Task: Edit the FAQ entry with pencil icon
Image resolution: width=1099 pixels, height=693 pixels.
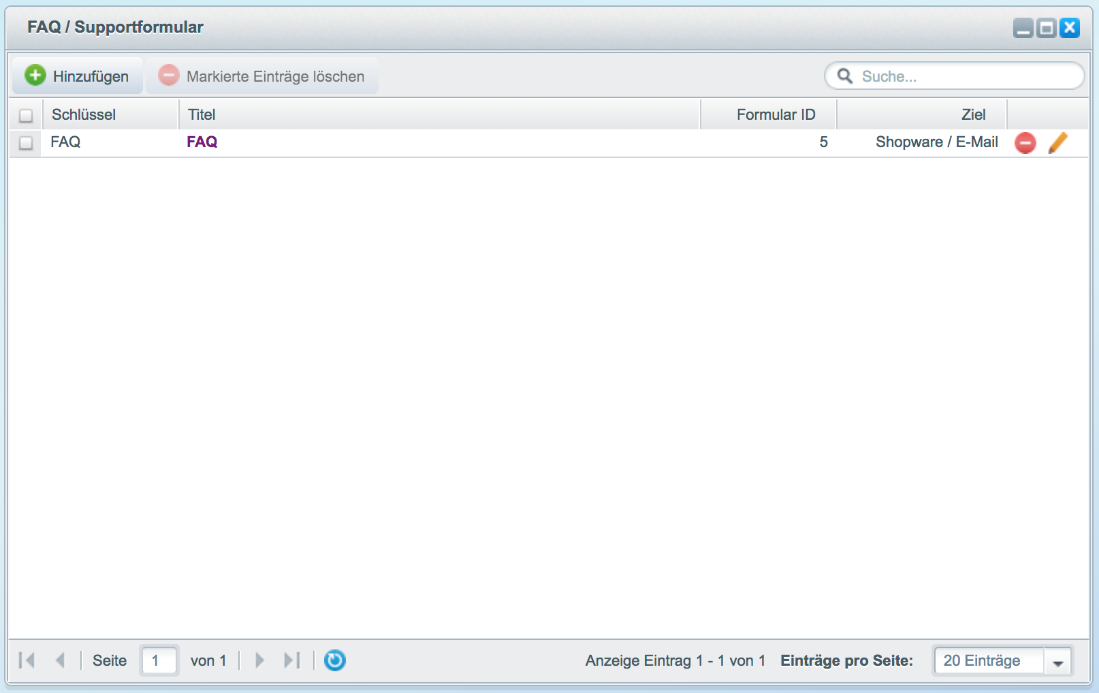Action: (1057, 143)
